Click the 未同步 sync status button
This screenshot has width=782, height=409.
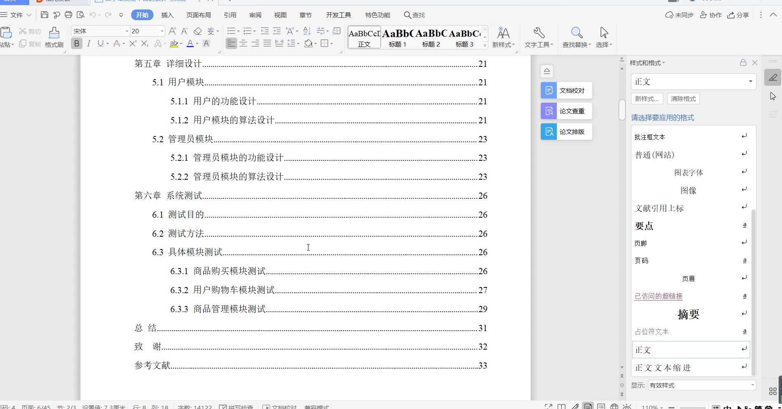point(679,15)
